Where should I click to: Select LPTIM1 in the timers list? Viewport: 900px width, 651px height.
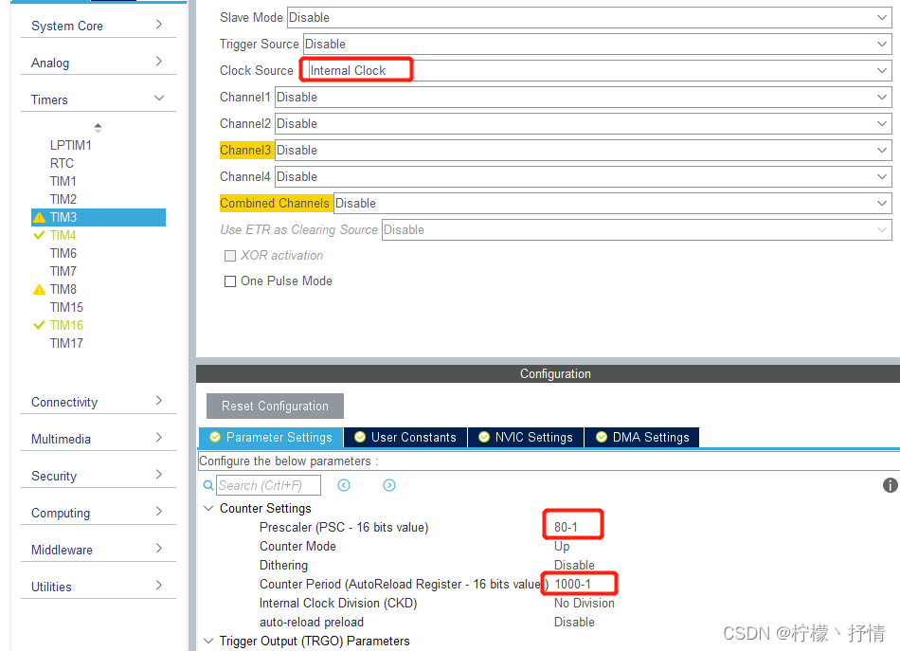(x=71, y=145)
